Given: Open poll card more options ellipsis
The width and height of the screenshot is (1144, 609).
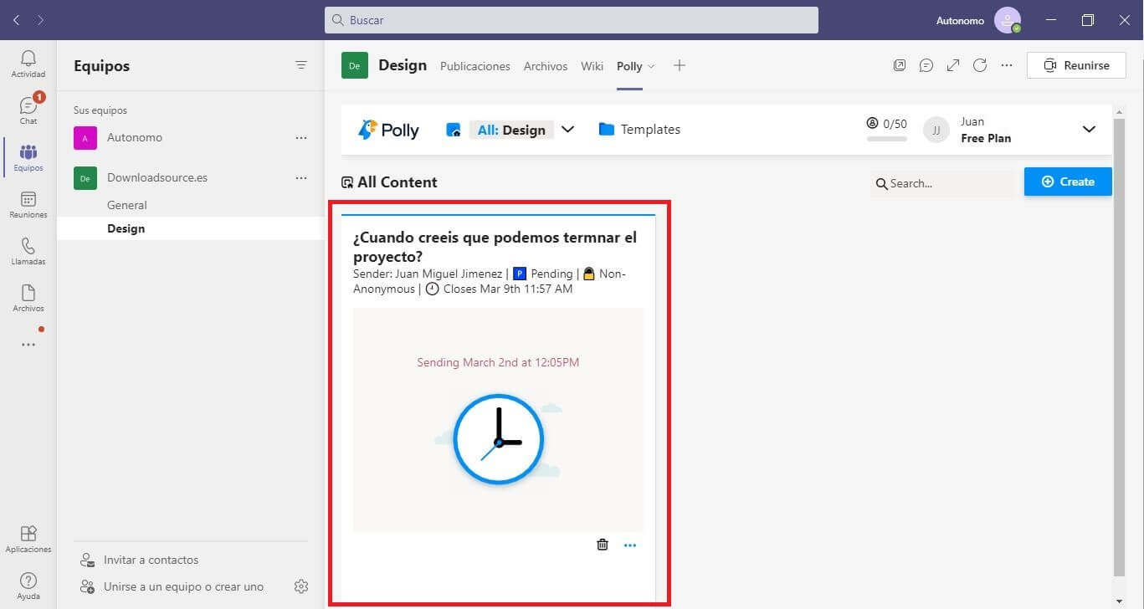Looking at the screenshot, I should 630,545.
